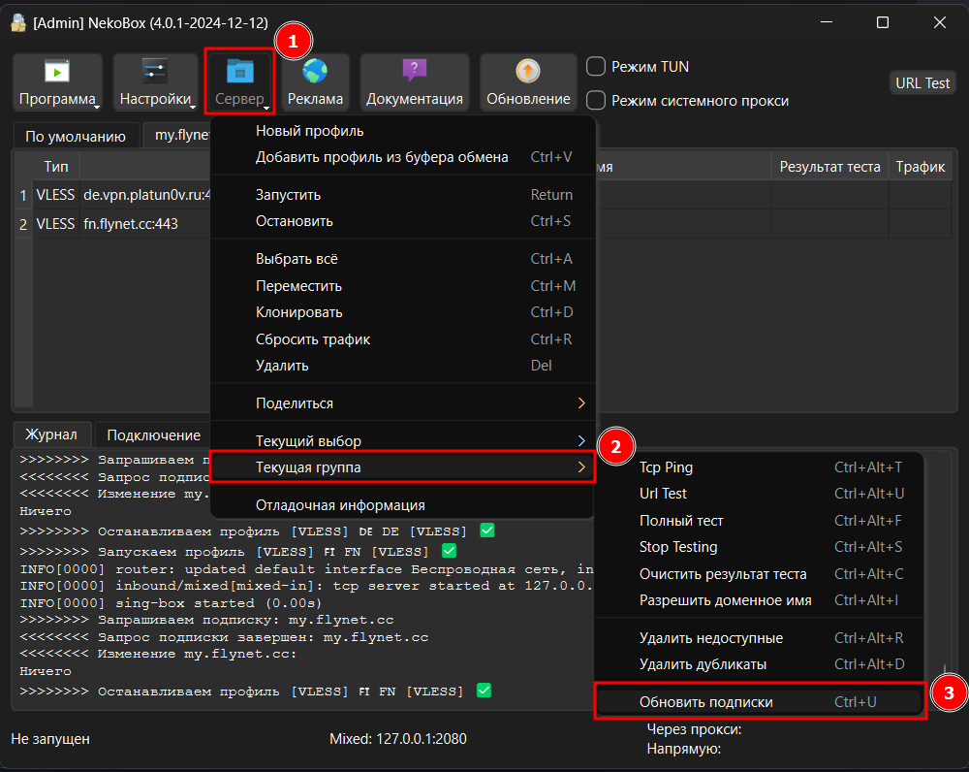Viewport: 969px width, 772px height.
Task: Switch to the Подключение tab
Action: [153, 435]
